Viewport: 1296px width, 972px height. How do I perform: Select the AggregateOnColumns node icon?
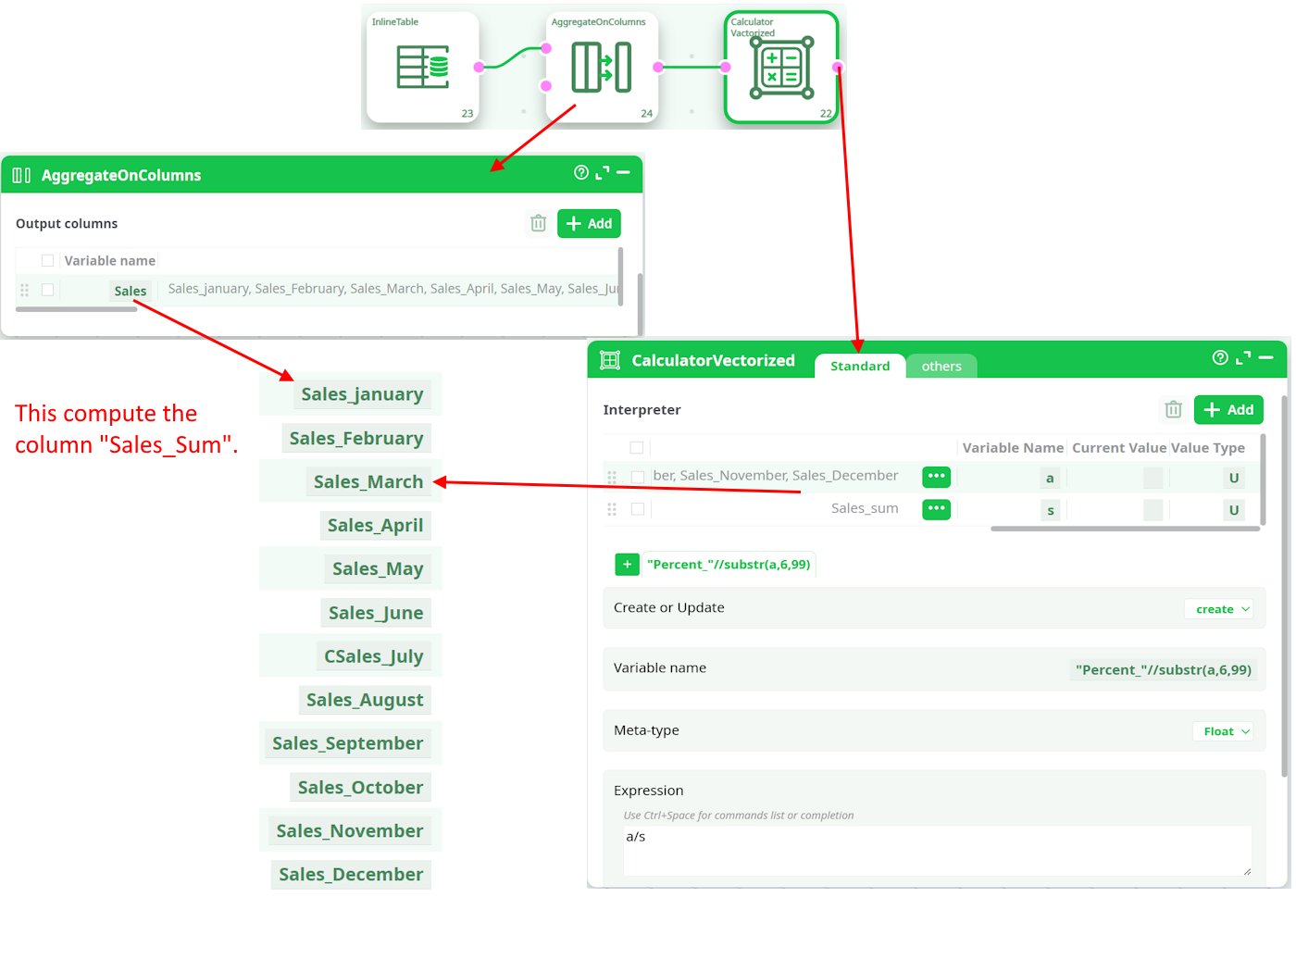click(x=601, y=68)
